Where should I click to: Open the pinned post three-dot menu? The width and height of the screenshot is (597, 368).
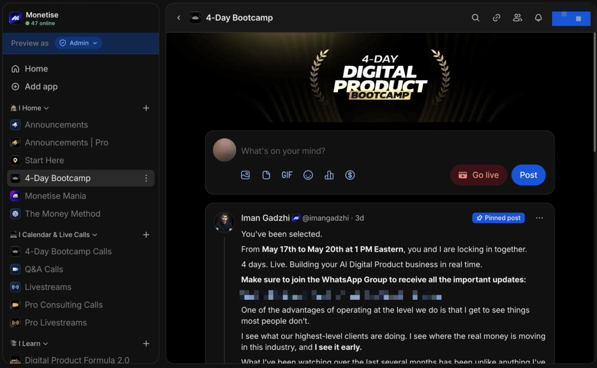tap(539, 218)
